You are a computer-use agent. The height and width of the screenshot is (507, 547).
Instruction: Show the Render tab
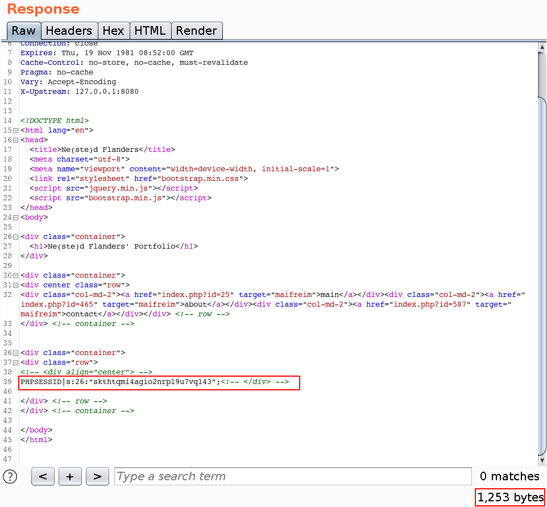(x=196, y=31)
